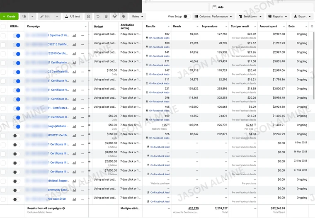Click the add column plus icon

[x=312, y=27]
